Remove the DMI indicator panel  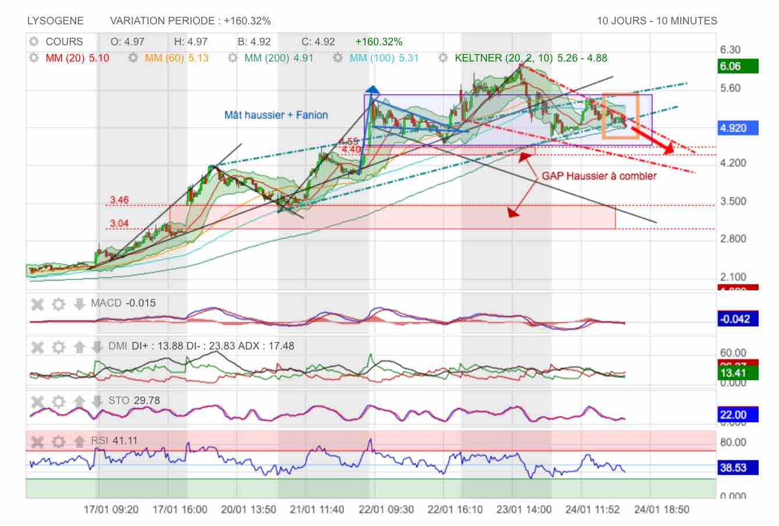click(x=37, y=347)
